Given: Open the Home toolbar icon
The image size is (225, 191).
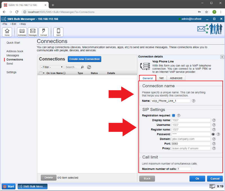Looking at the screenshot, I should click(7, 32).
